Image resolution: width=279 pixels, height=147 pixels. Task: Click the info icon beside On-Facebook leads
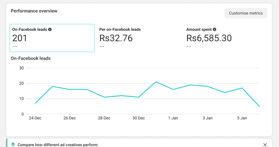[x=50, y=29]
